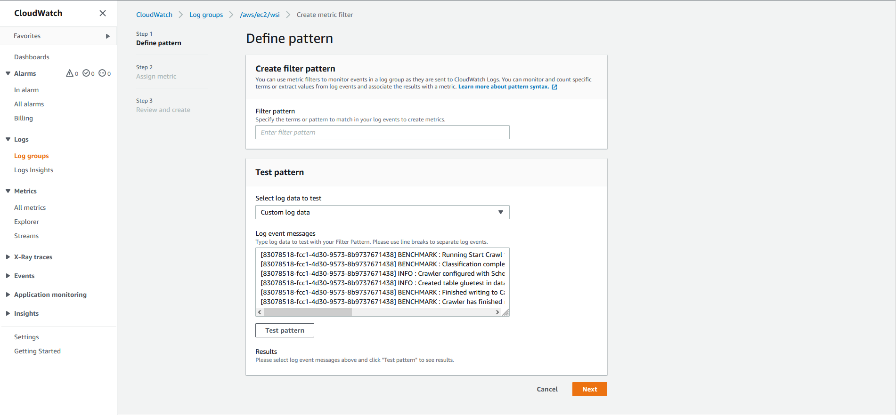Expand the X-Ray traces section
This screenshot has width=896, height=415.
click(8, 257)
